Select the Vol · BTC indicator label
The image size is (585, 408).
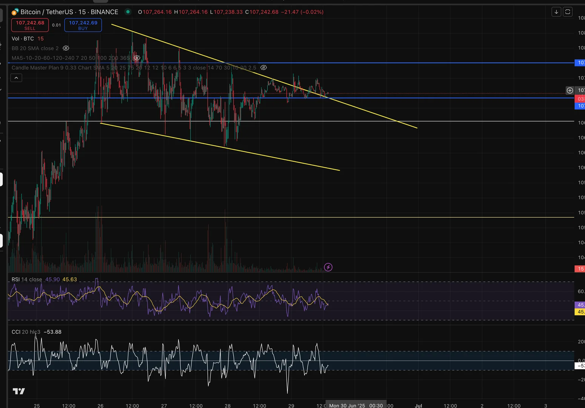pos(23,39)
